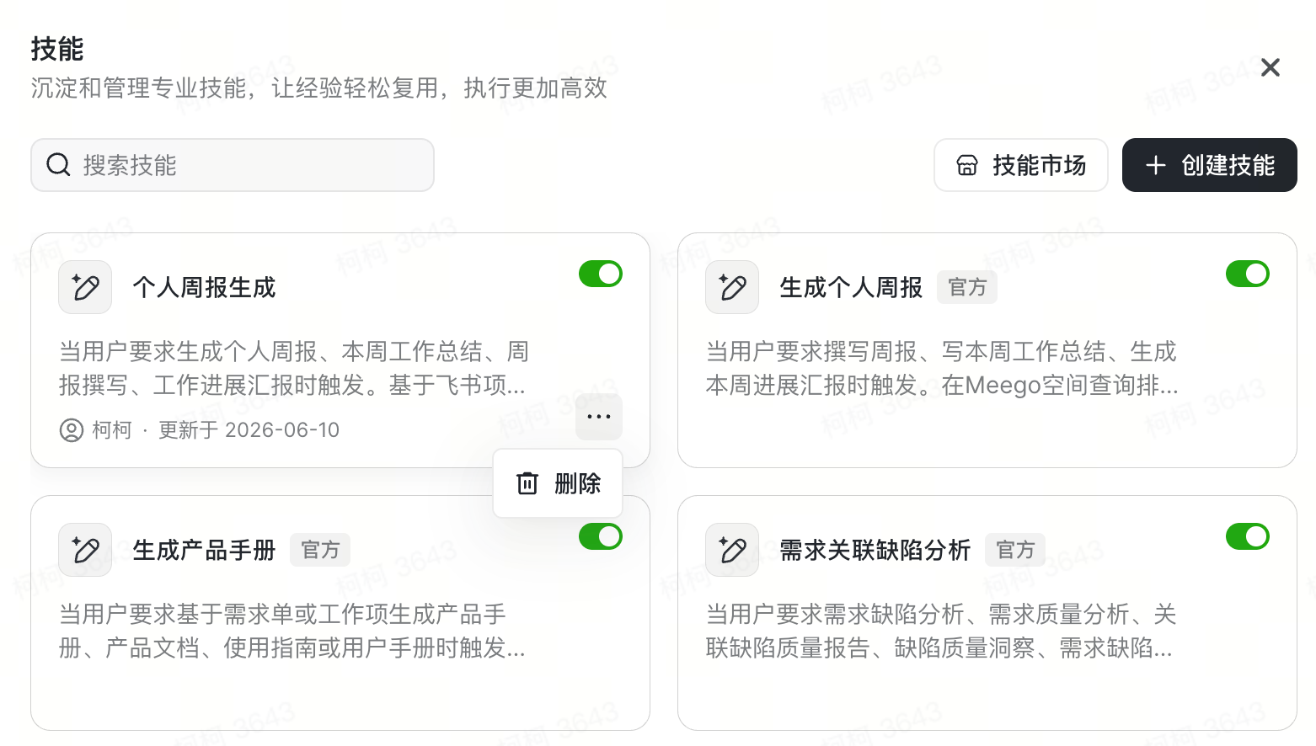Open the 需求关联缺陷分析 skill title
This screenshot has height=746, width=1316.
tap(875, 550)
